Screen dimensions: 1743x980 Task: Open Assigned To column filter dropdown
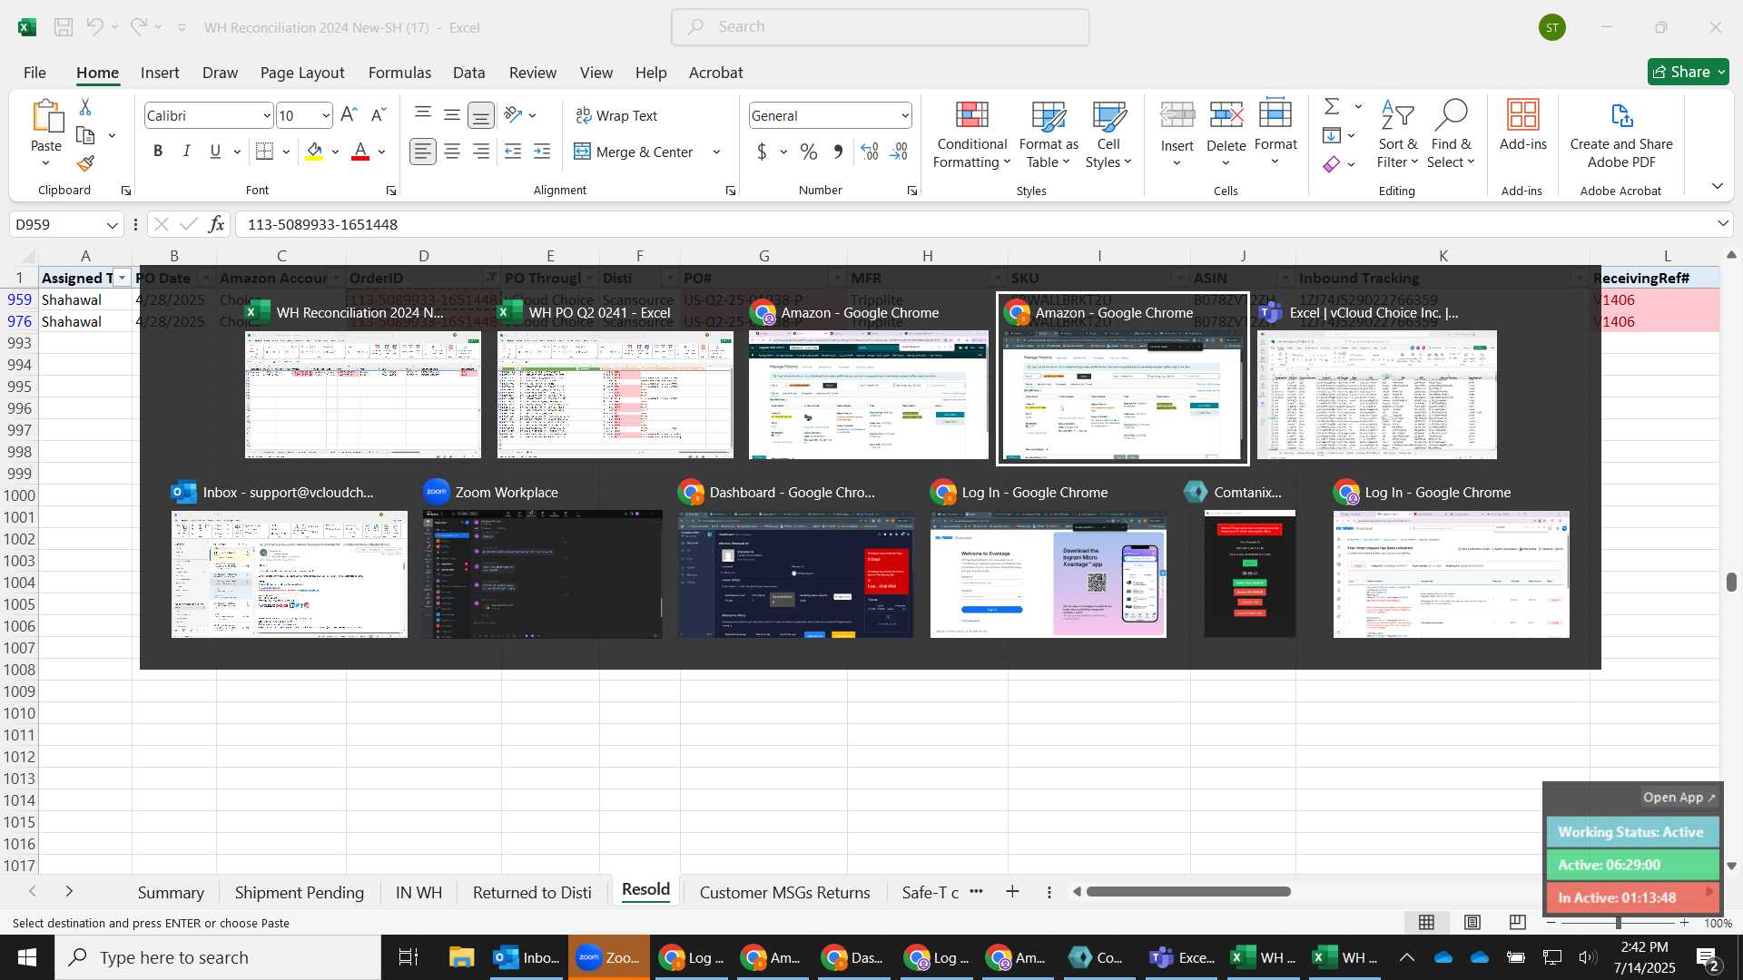(x=122, y=278)
